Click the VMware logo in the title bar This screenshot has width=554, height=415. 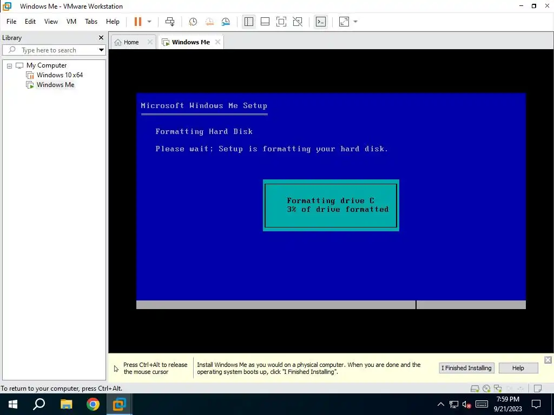[7, 6]
